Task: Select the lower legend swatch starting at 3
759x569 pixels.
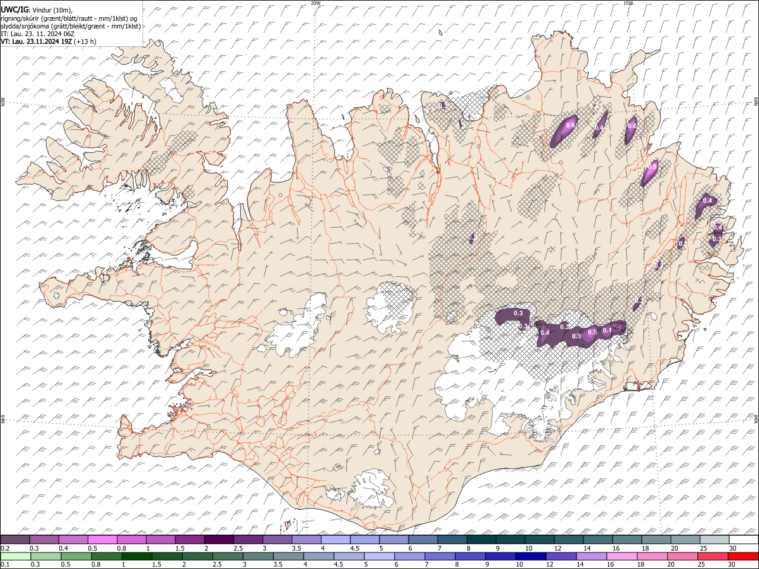Action: (258, 556)
